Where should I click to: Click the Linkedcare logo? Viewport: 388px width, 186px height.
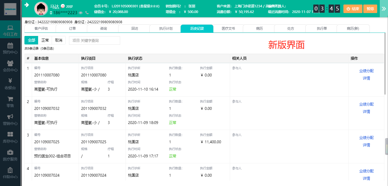pyautogui.click(x=10, y=9)
